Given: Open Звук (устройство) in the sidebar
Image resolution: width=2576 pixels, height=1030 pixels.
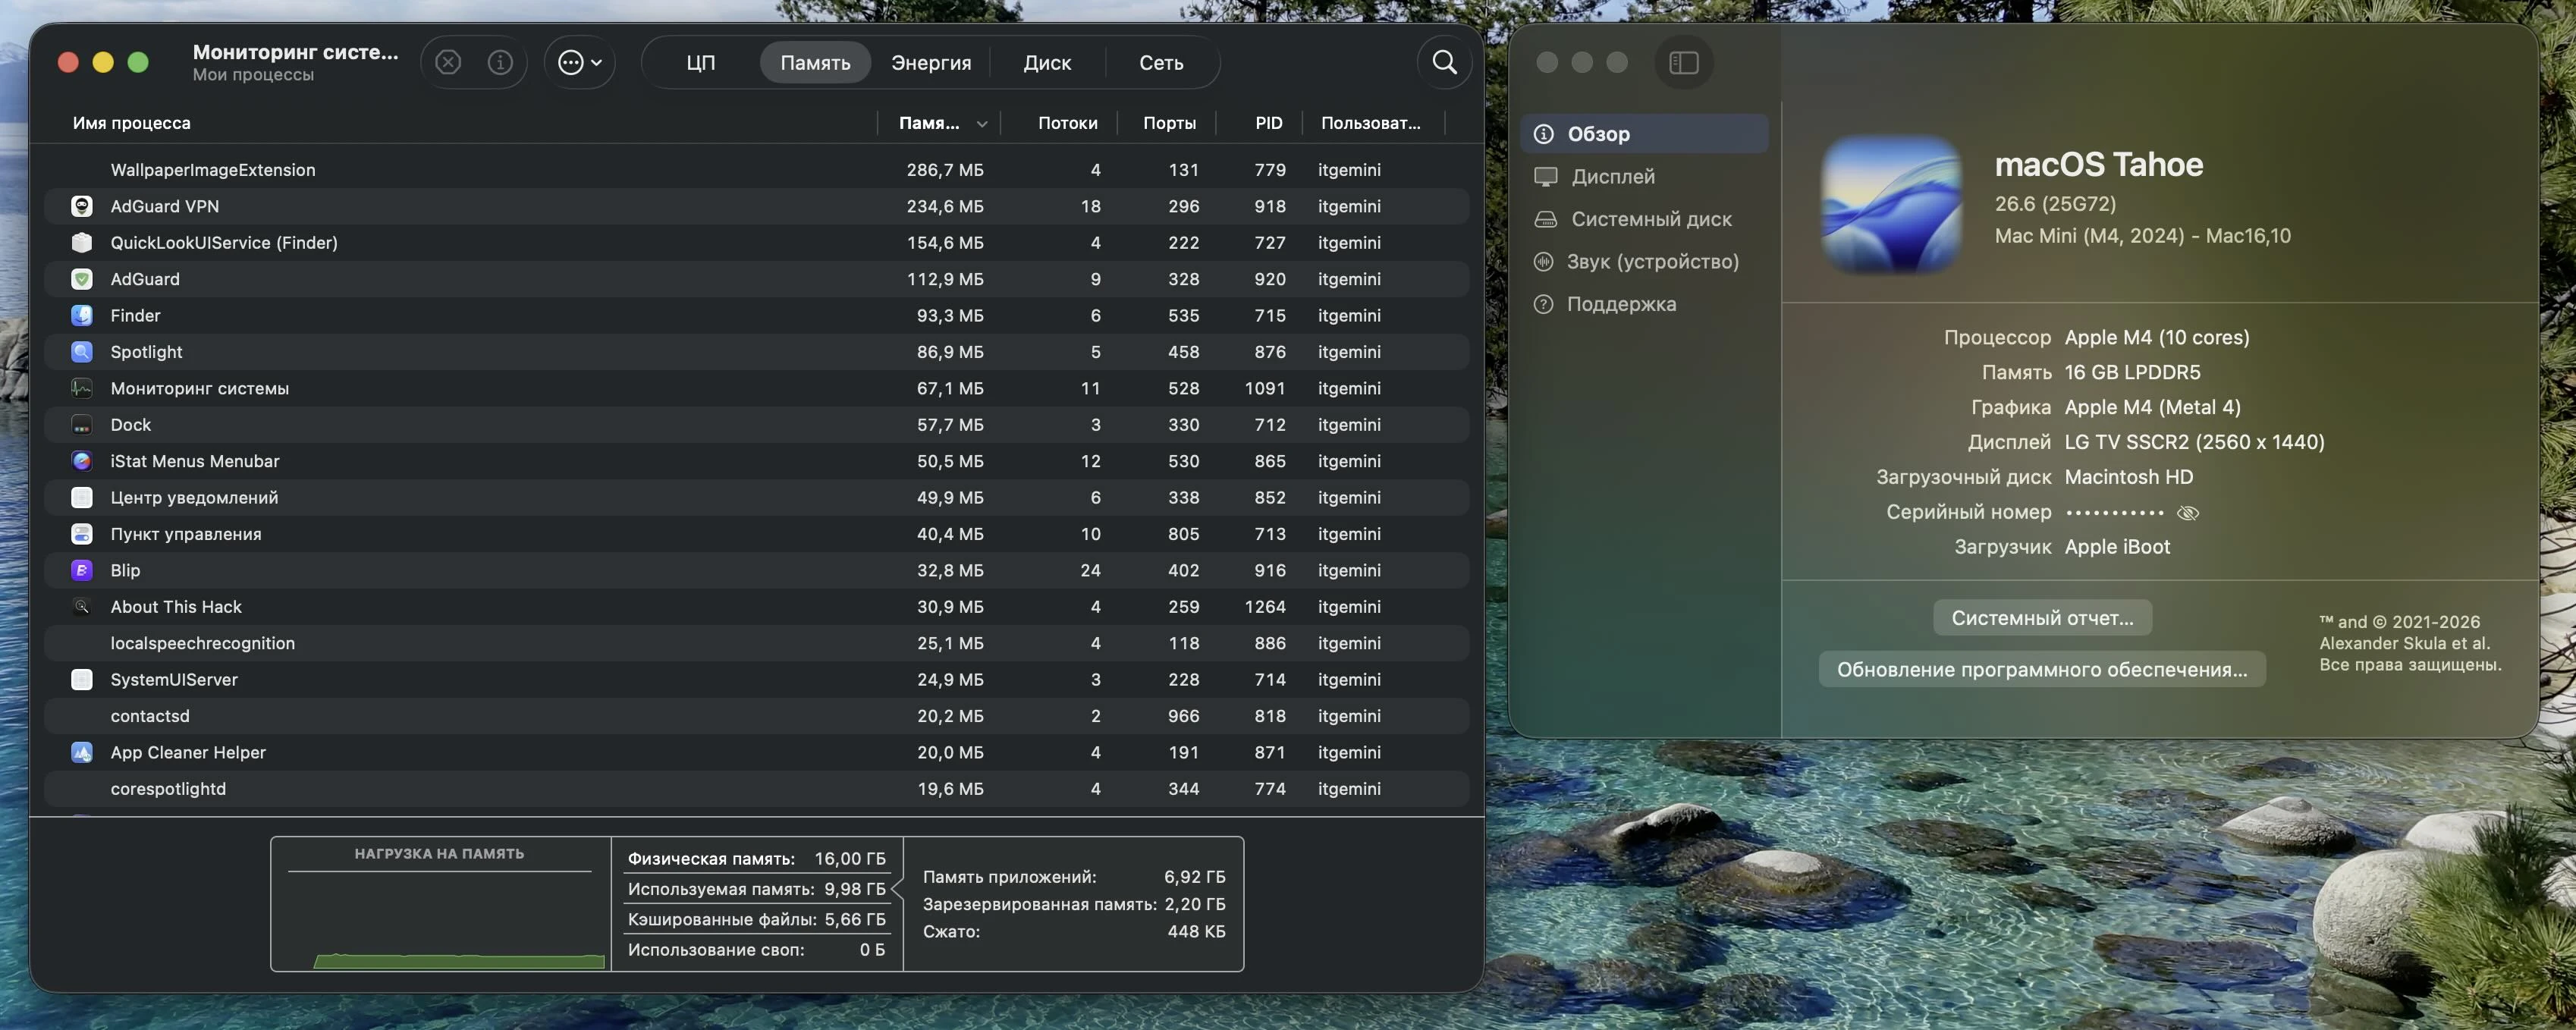Looking at the screenshot, I should pyautogui.click(x=1644, y=262).
